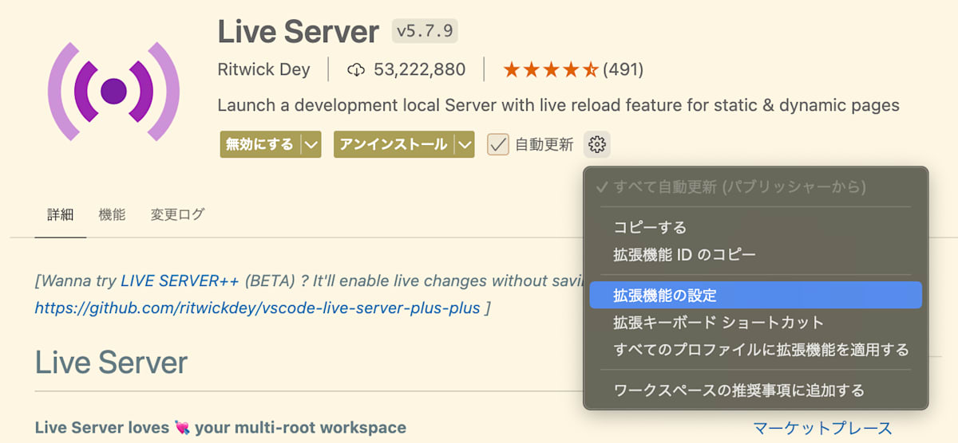Click the Live Server readme heading
This screenshot has width=958, height=443.
tap(111, 363)
